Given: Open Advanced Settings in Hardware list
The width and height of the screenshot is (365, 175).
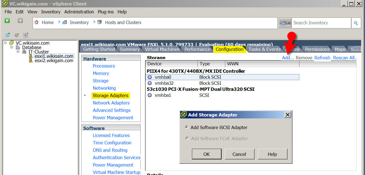Looking at the screenshot, I should point(112,110).
